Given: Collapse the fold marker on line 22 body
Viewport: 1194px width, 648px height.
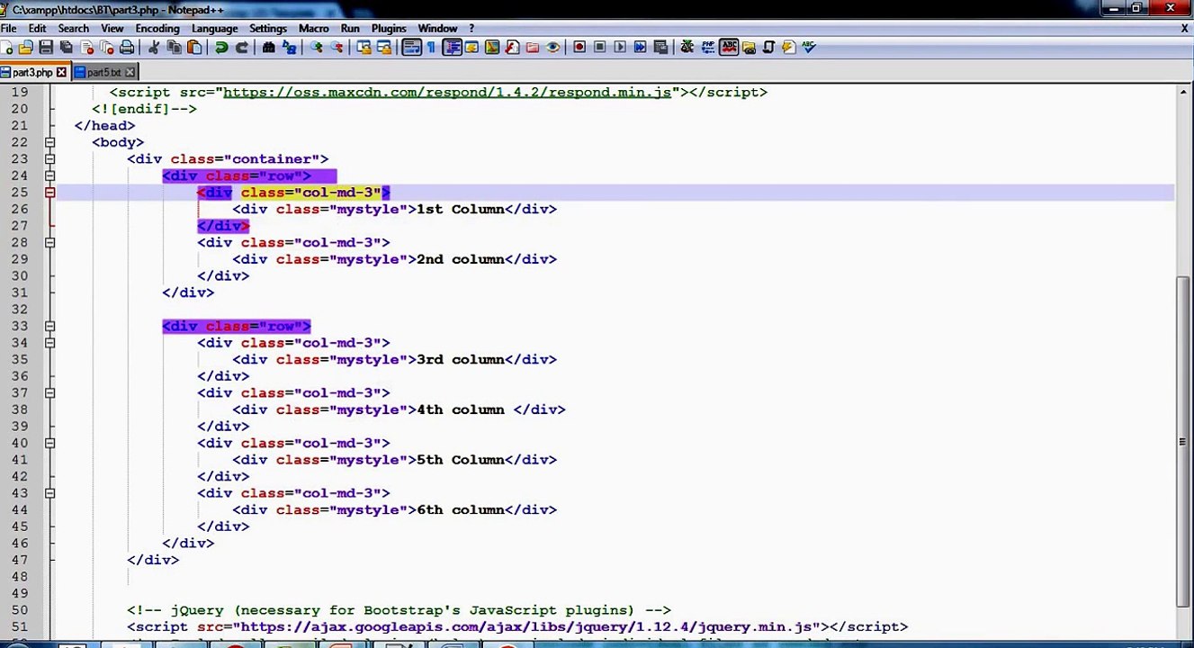Looking at the screenshot, I should click(49, 142).
